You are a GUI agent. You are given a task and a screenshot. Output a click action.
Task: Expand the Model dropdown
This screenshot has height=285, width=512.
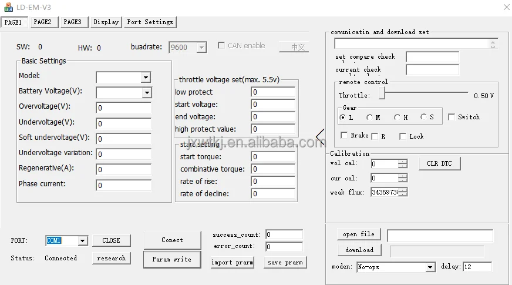(x=146, y=78)
